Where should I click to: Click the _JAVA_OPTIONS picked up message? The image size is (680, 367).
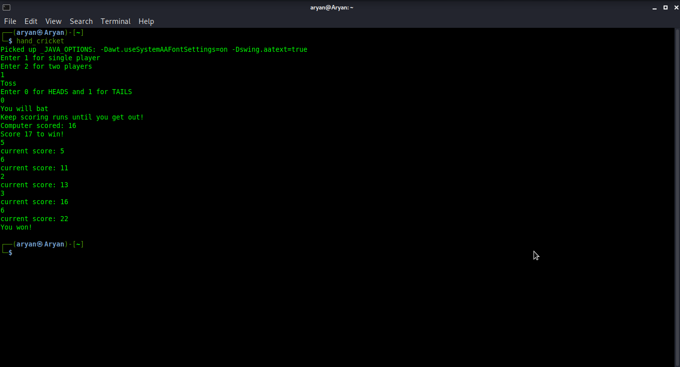pos(152,49)
